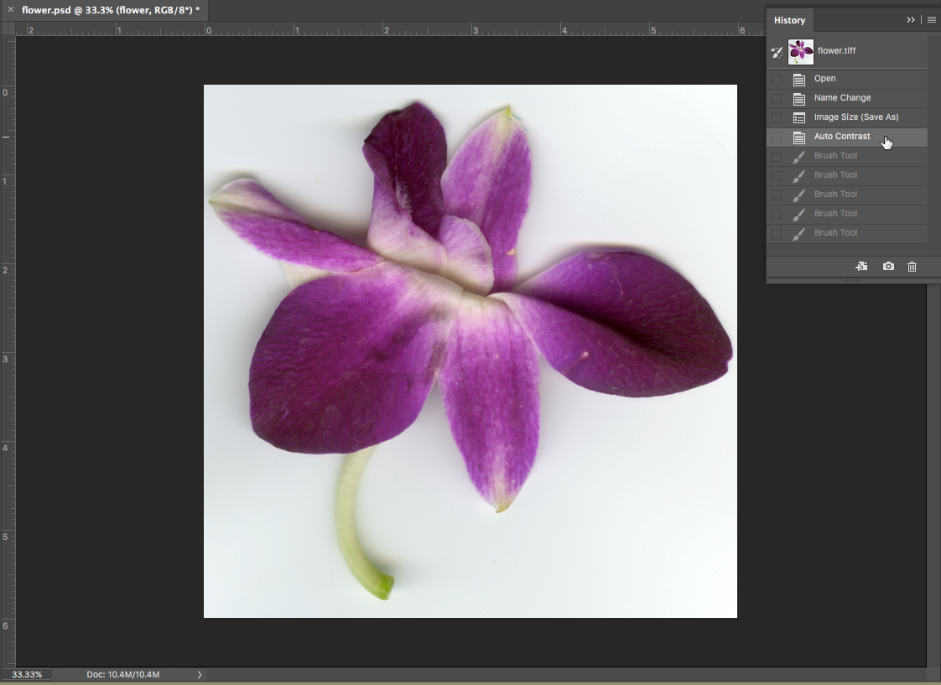Click history brush source icon beside flower.tiff
941x685 pixels.
click(777, 52)
